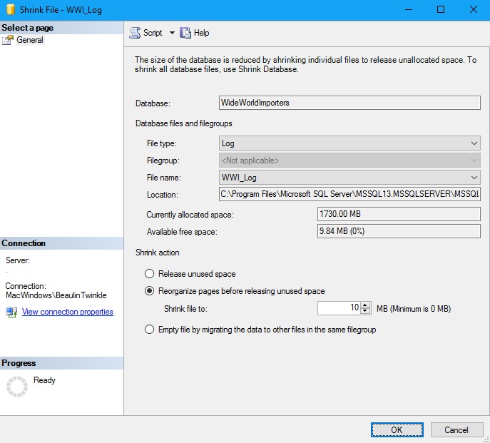Click the connection properties icon
This screenshot has width=490, height=443.
tap(11, 312)
